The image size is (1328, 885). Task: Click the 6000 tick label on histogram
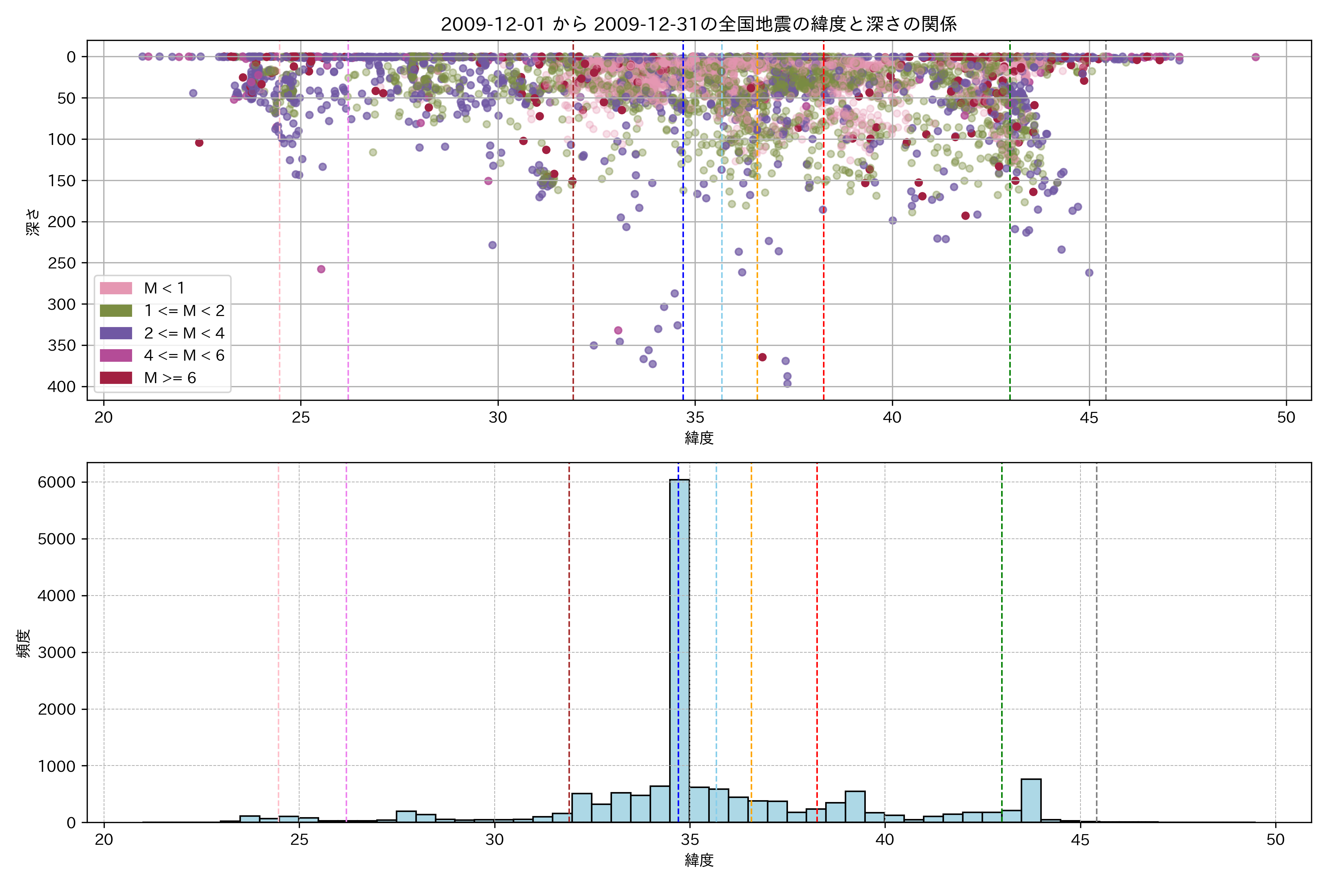[56, 482]
